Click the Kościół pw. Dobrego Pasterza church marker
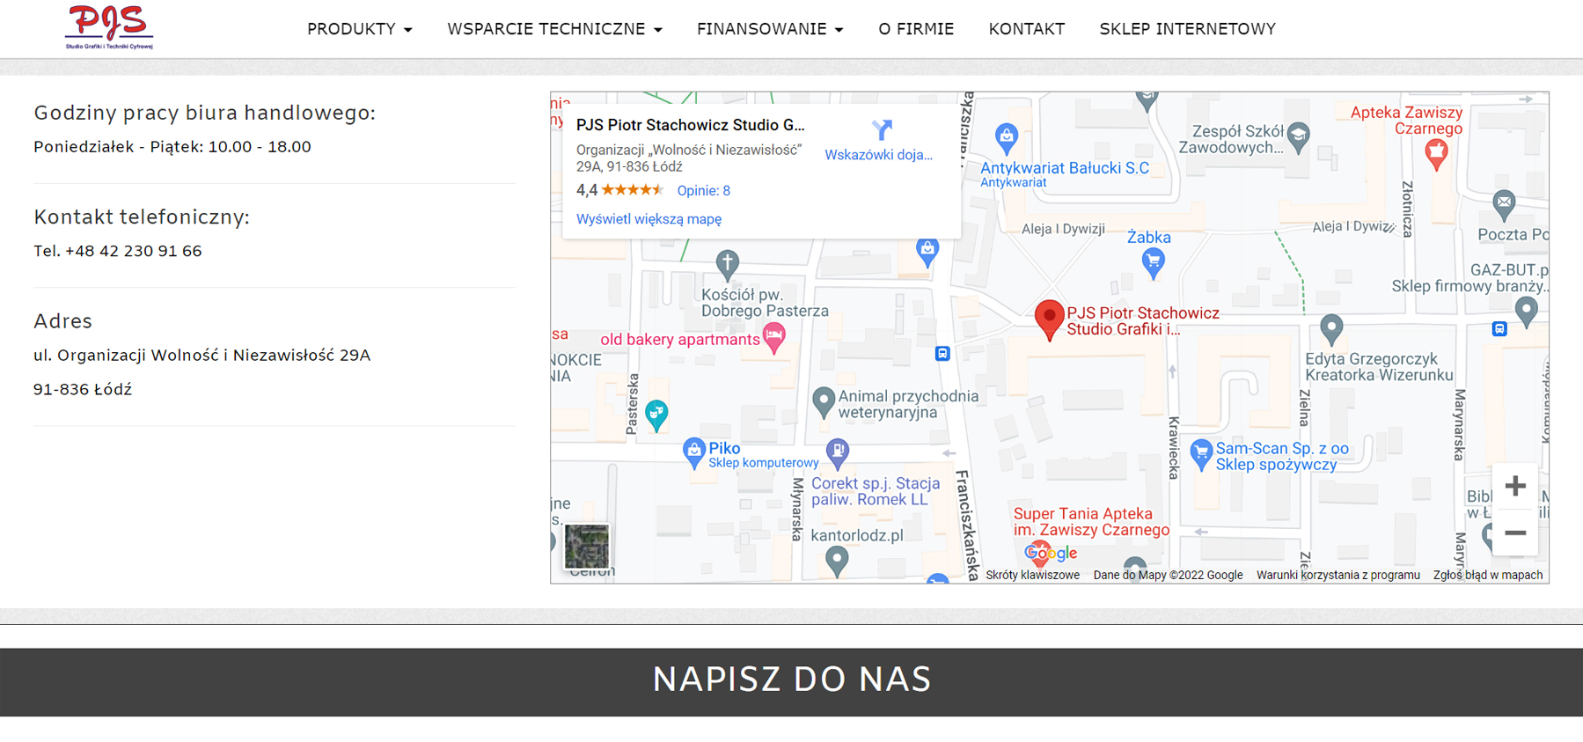This screenshot has height=742, width=1583. coord(727,263)
